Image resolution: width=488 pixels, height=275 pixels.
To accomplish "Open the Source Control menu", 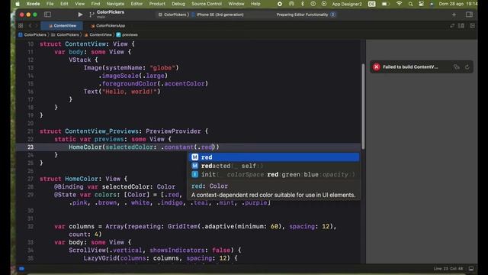I will tap(207, 4).
